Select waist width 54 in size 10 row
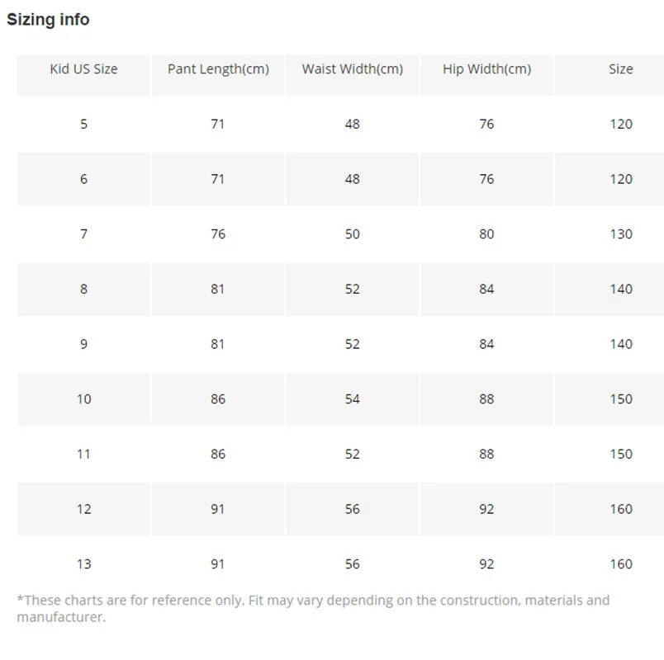Screen dimensions: 664x660 pyautogui.click(x=353, y=399)
